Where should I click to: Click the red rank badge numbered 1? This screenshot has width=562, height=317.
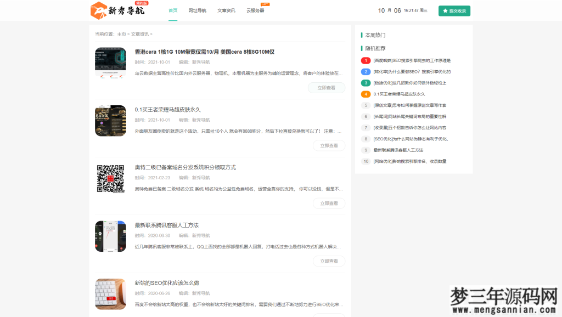[x=366, y=60]
